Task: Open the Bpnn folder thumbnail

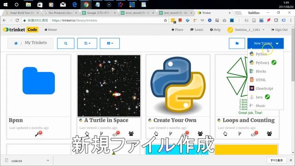Action: click(39, 81)
